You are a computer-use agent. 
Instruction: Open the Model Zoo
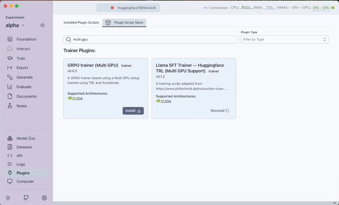tap(26, 139)
